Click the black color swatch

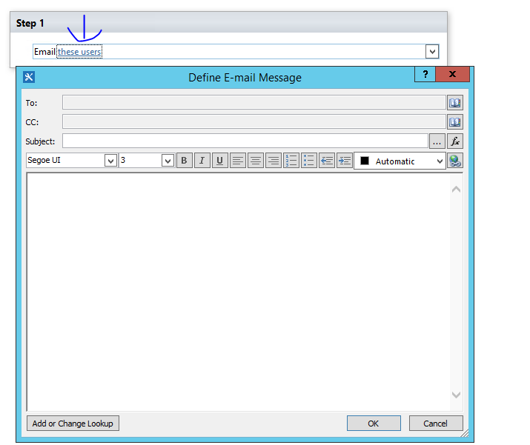pyautogui.click(x=365, y=161)
